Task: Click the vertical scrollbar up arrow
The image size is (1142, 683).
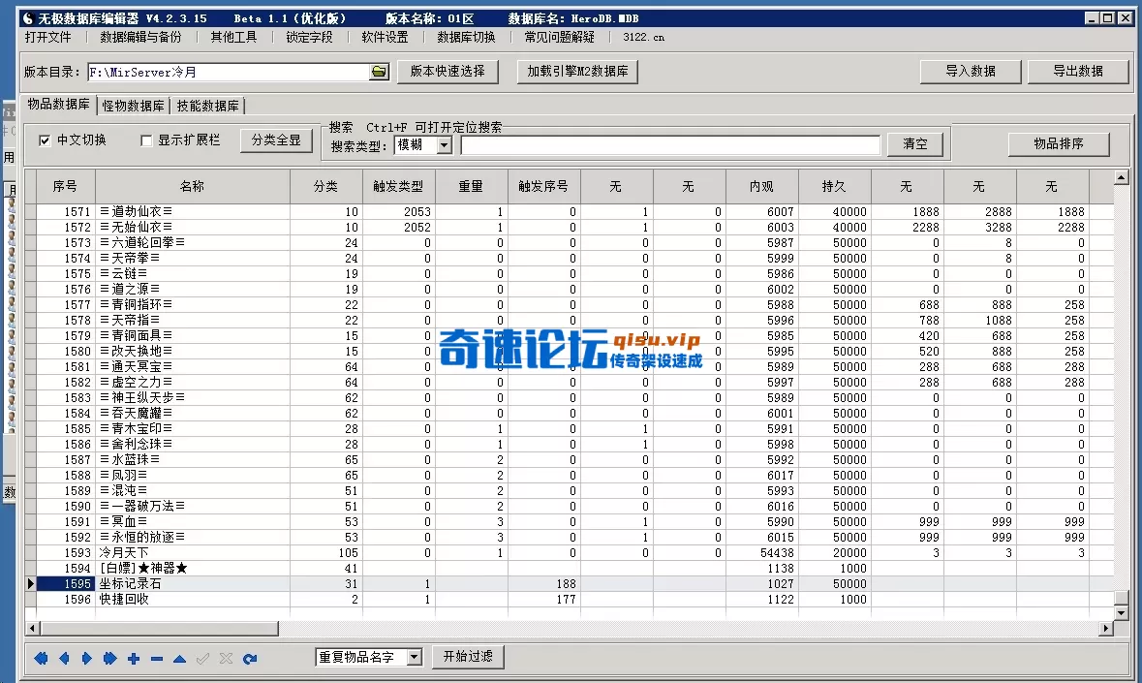Action: click(1121, 177)
